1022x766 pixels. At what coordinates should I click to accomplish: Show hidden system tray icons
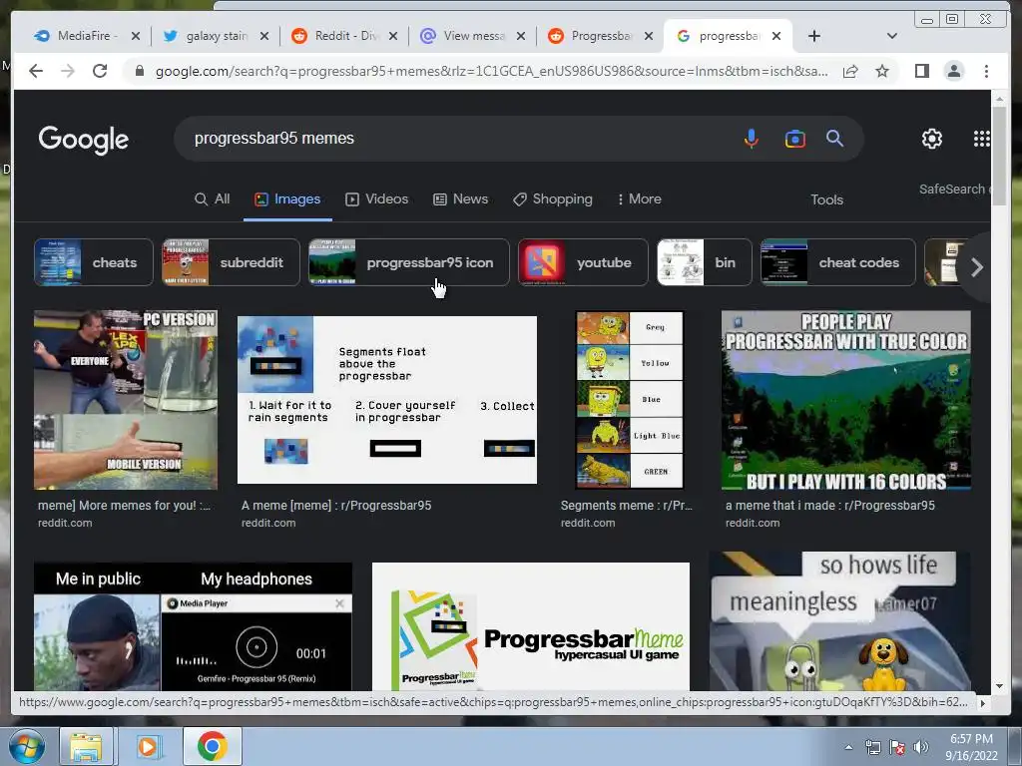click(x=848, y=747)
